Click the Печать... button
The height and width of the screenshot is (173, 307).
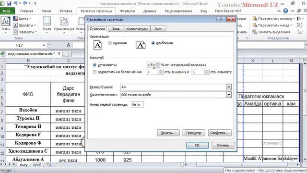point(168,133)
